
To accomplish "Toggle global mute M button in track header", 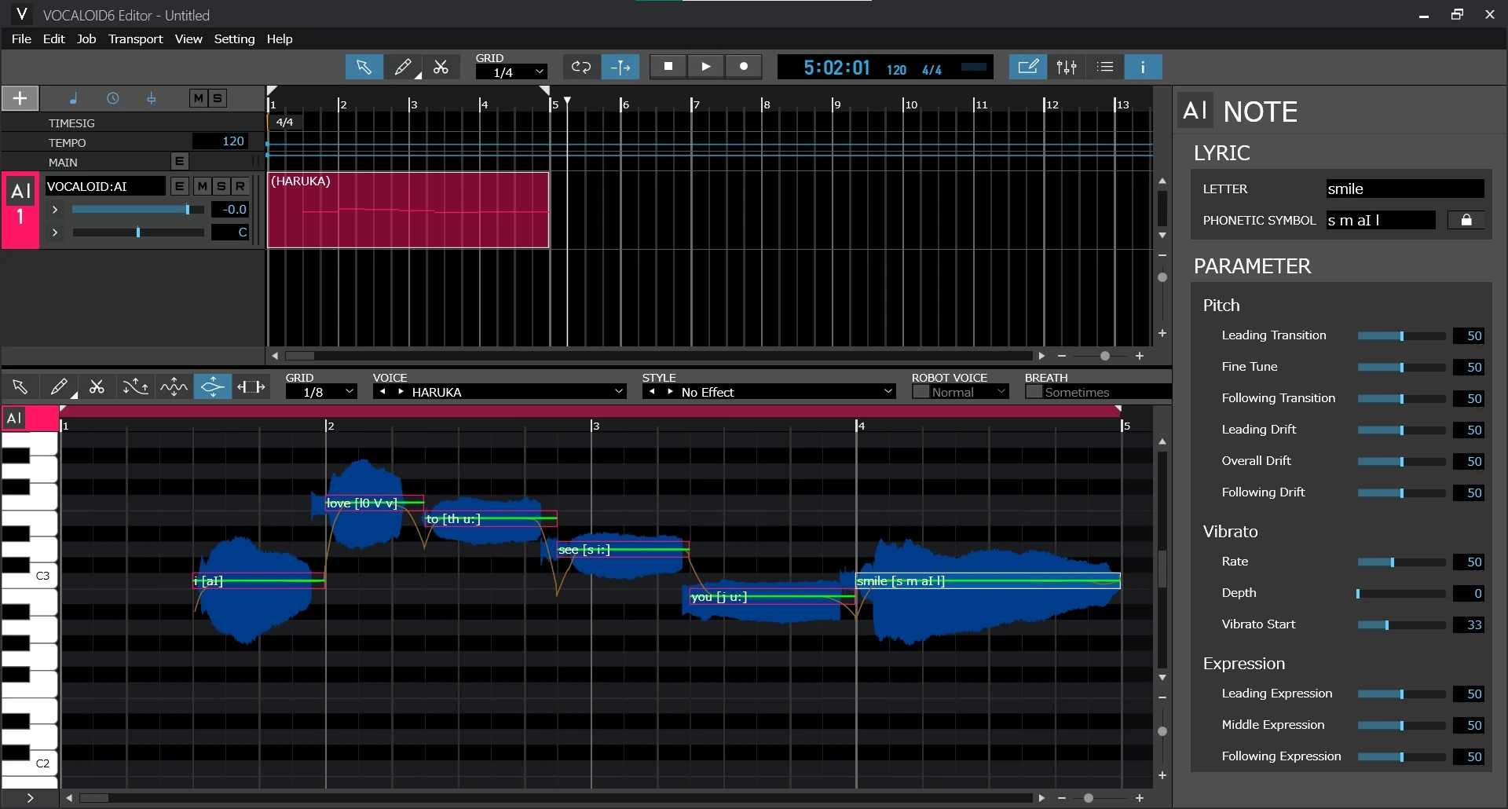I will click(198, 98).
